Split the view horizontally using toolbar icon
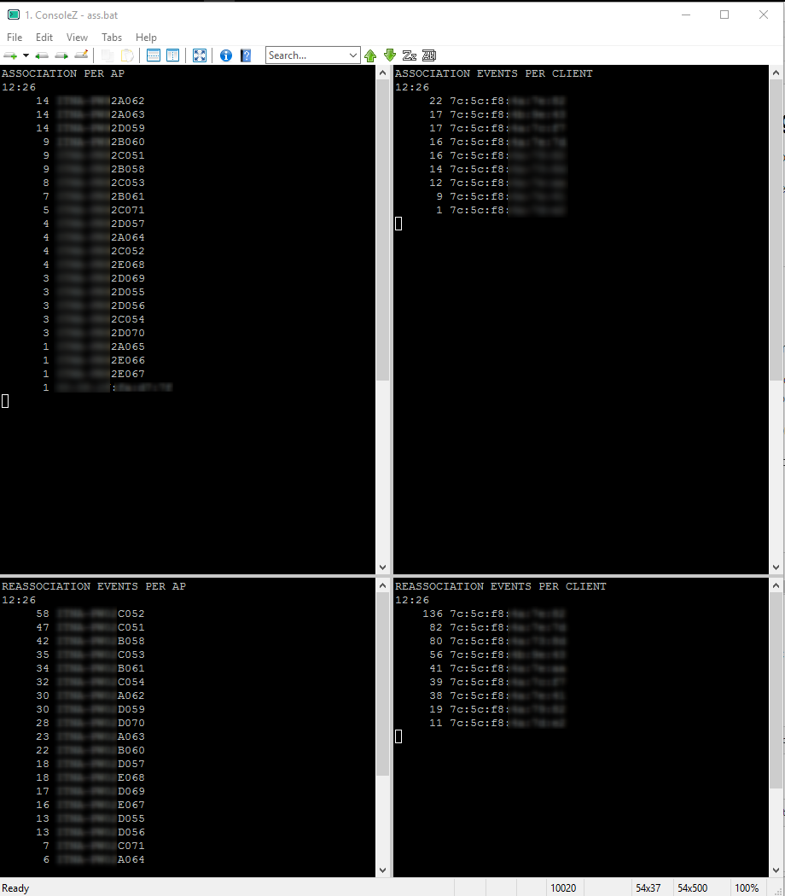Image resolution: width=785 pixels, height=896 pixels. (x=153, y=55)
